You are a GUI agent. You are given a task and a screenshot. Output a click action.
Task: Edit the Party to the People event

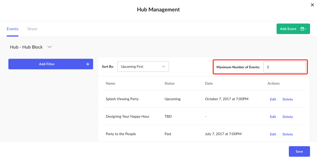coord(273,134)
